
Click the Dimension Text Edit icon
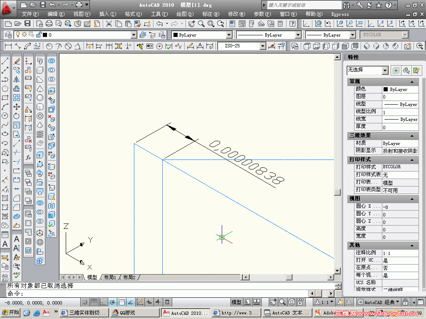(x=200, y=46)
